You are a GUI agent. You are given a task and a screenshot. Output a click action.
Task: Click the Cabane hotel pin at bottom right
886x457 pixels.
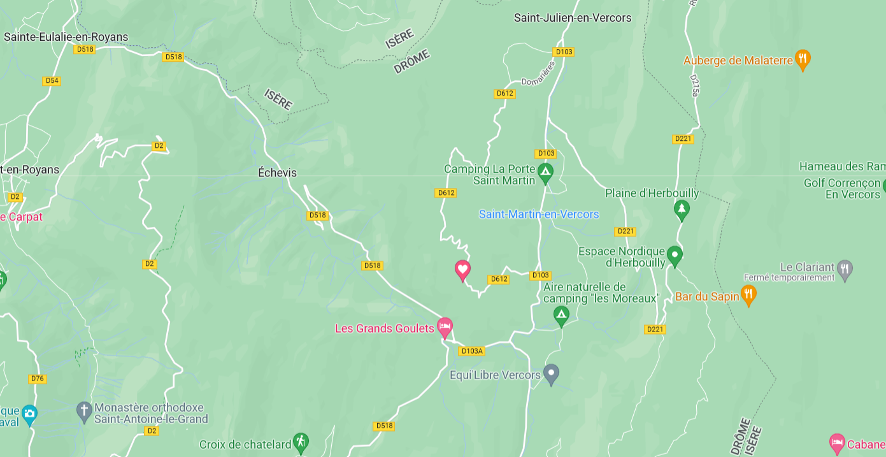pos(837,442)
